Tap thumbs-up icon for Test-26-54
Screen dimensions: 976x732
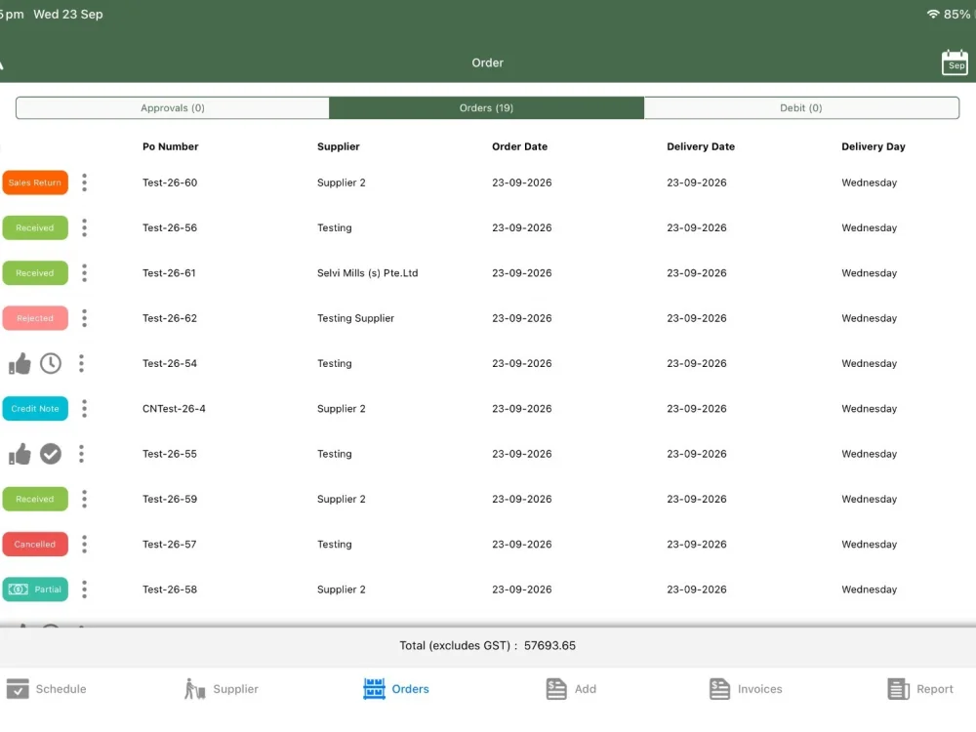20,363
